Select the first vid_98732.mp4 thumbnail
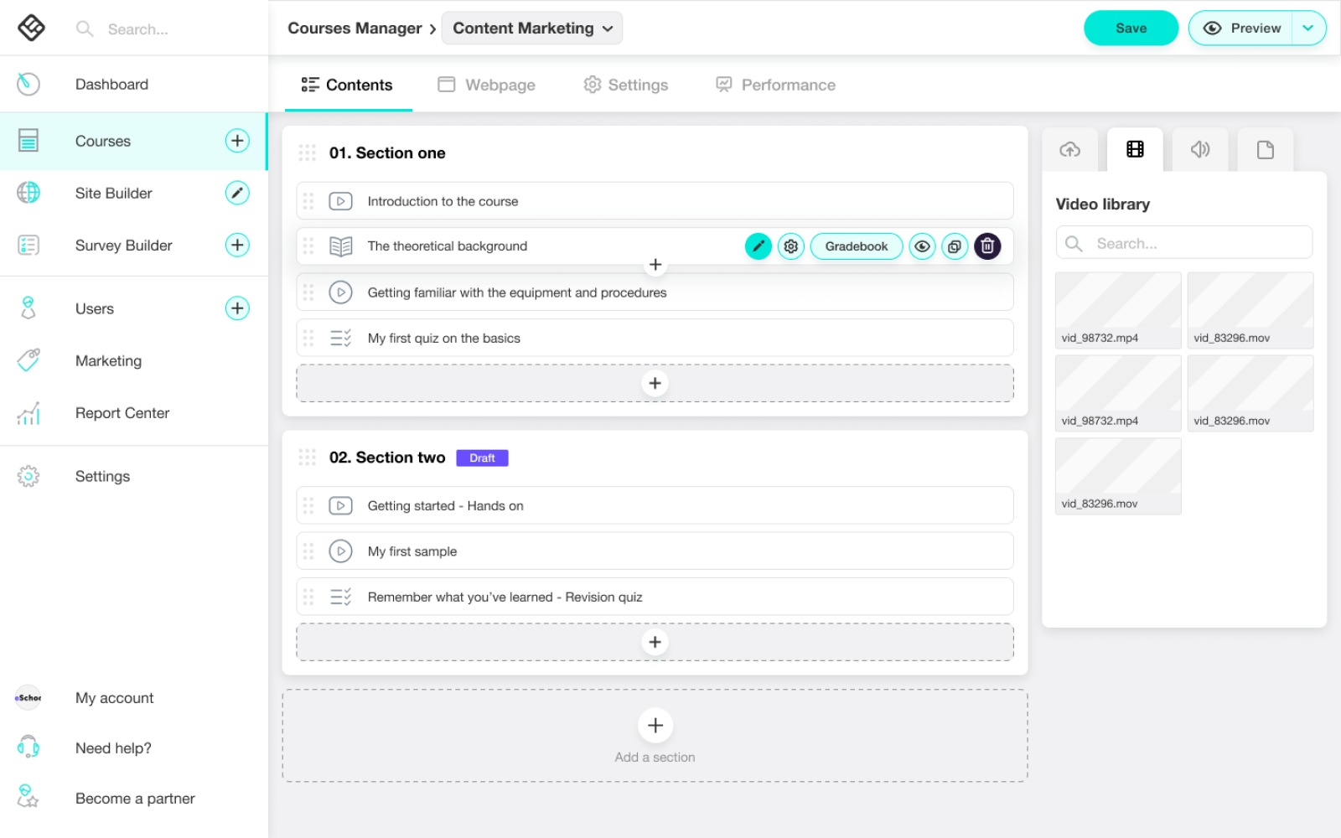Screen dimensions: 1341x838 point(1118,309)
